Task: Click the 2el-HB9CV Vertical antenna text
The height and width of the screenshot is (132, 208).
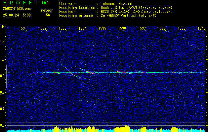Action: [x=129, y=16]
